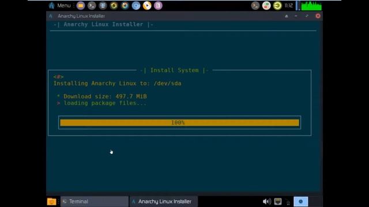Click the 'loading package files...' line
This screenshot has width=369, height=207.
click(105, 103)
